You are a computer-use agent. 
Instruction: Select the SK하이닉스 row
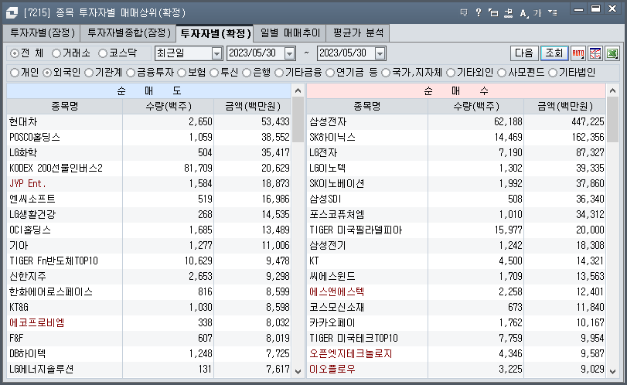coord(456,137)
